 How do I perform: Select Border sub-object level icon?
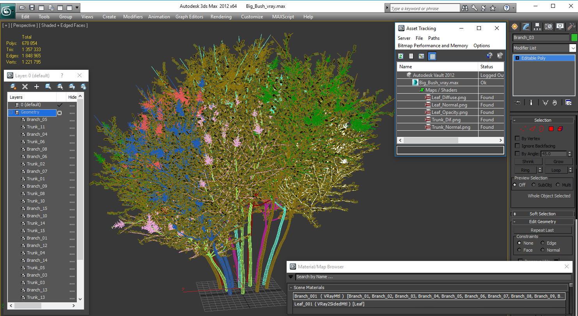click(x=542, y=129)
